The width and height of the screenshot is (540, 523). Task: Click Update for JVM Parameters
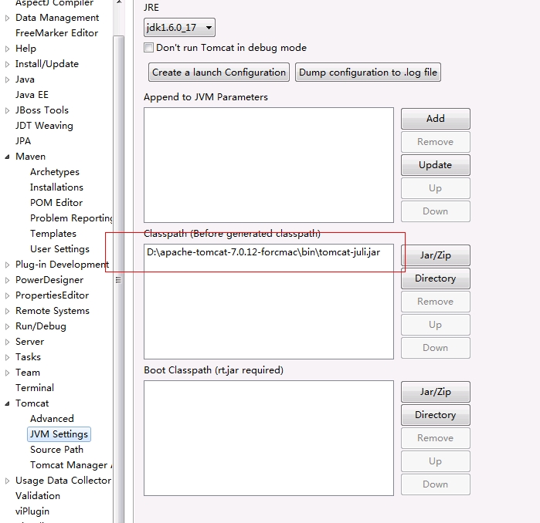tap(435, 165)
